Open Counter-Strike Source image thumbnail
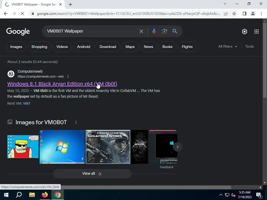 click(108, 147)
